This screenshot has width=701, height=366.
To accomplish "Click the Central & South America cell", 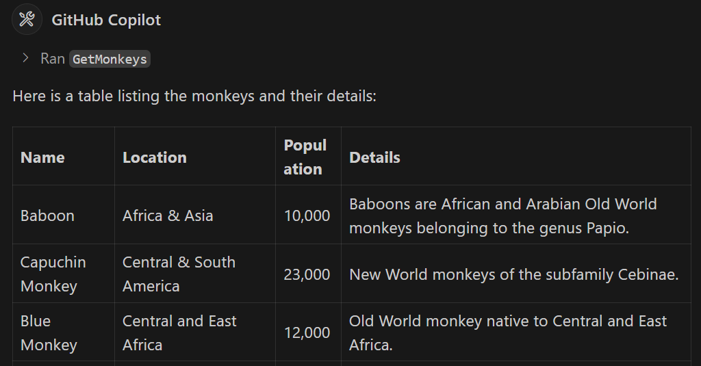I will point(179,274).
